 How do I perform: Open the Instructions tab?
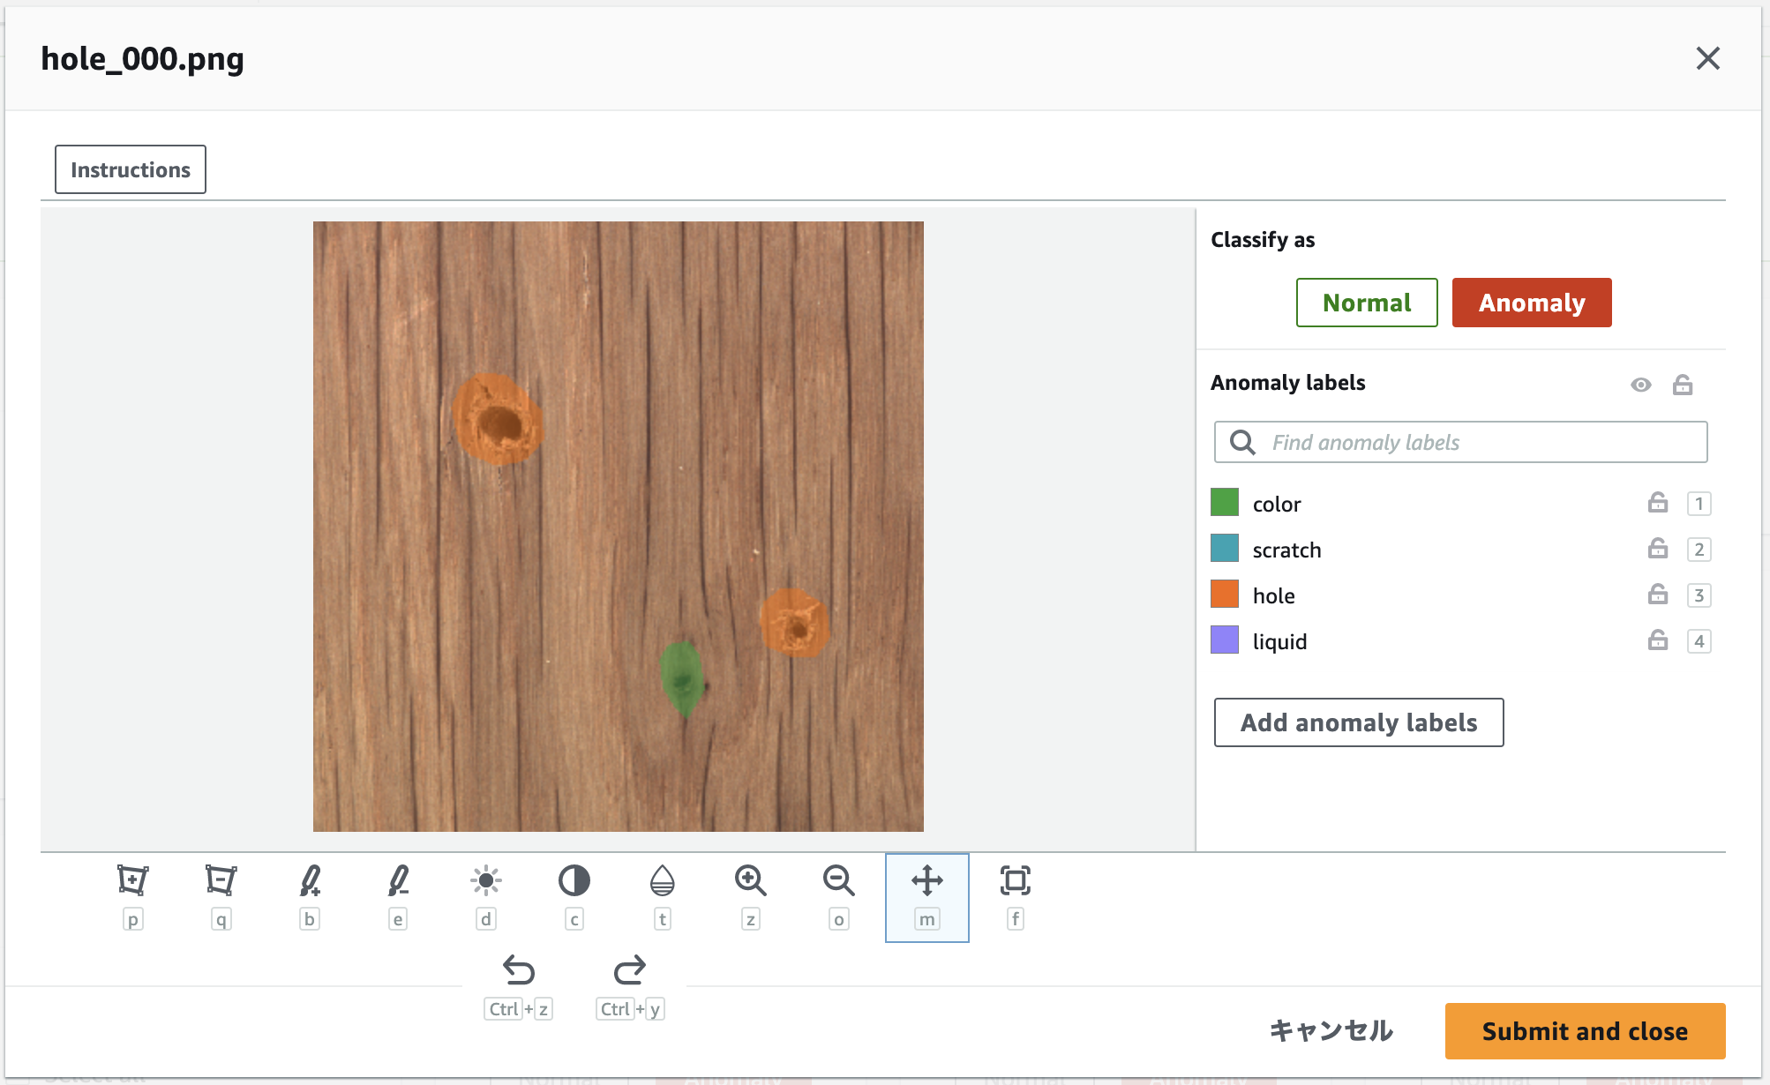pos(131,169)
